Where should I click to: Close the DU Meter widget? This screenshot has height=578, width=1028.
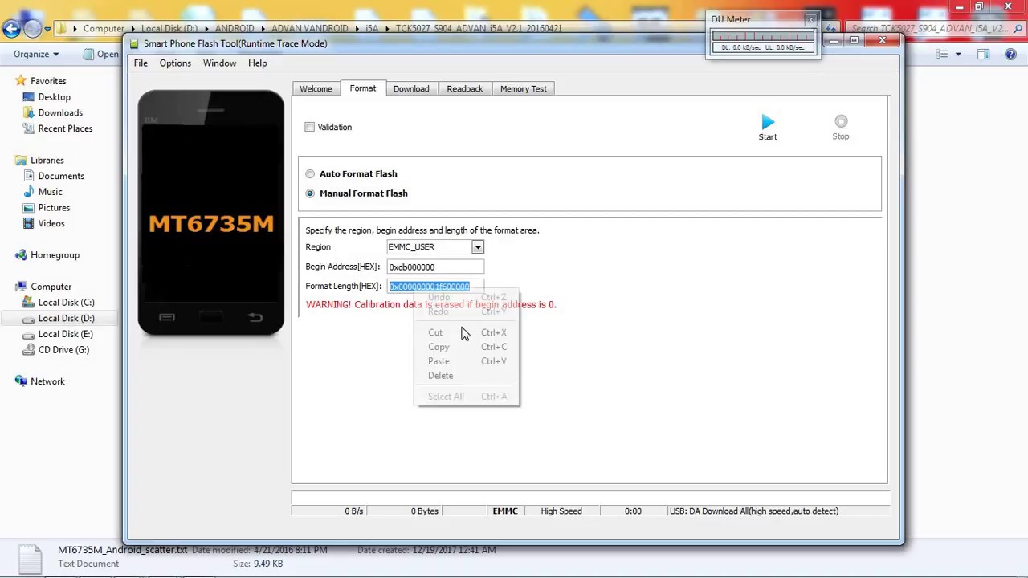pyautogui.click(x=810, y=19)
